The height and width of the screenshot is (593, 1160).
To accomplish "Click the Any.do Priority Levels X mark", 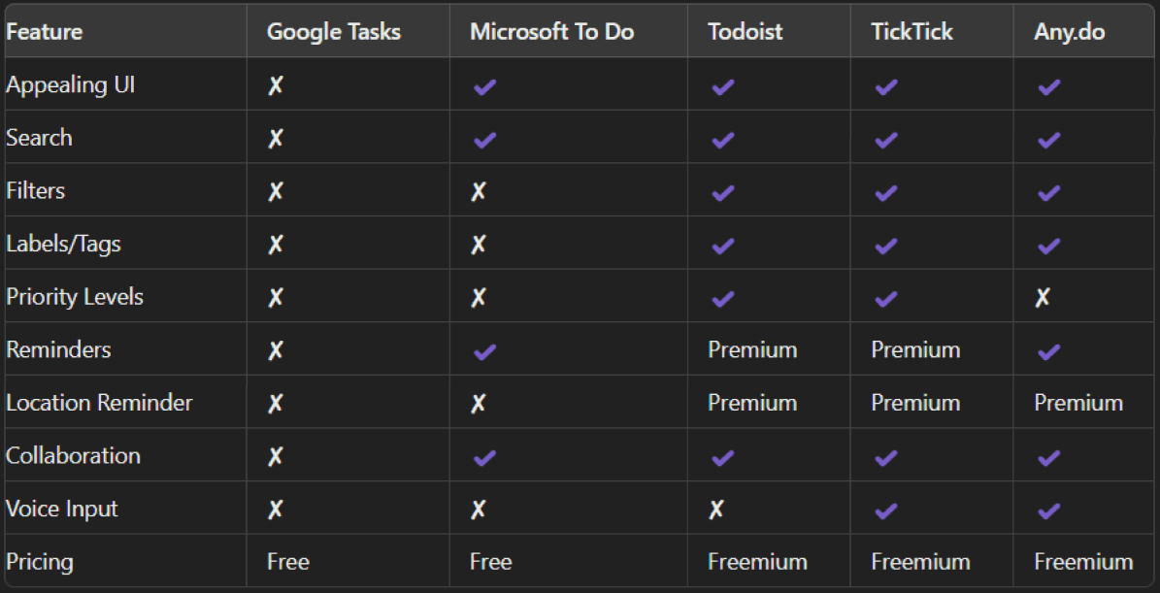I will [x=1042, y=297].
